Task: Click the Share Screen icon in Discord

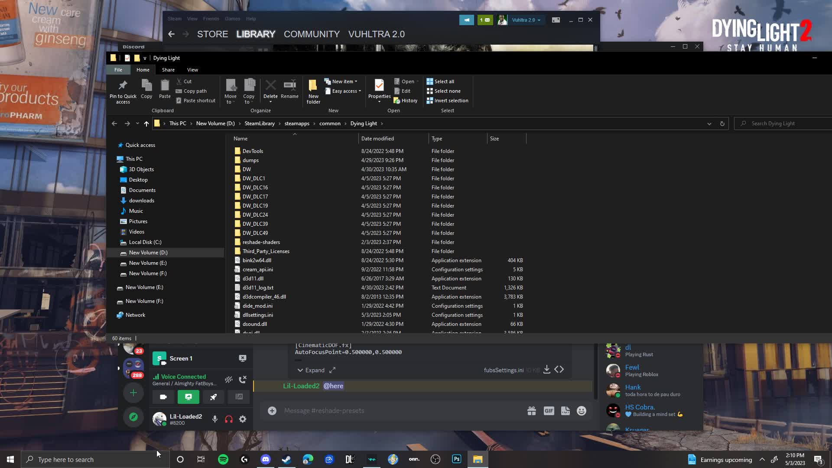Action: [x=188, y=396]
